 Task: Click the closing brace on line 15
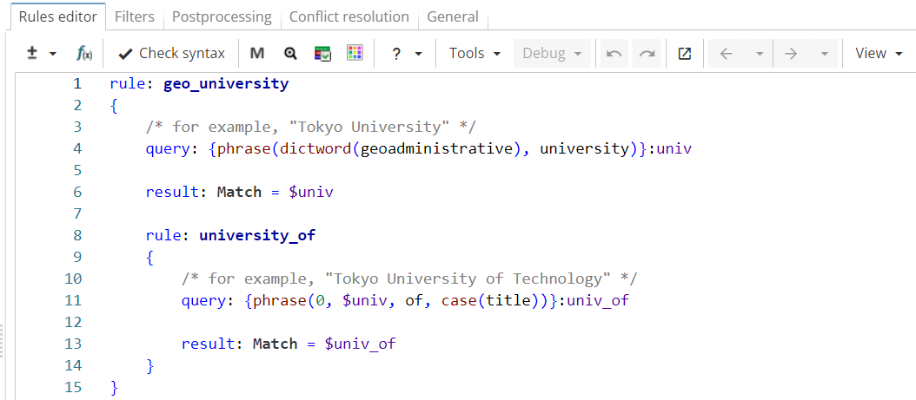pyautogui.click(x=114, y=388)
